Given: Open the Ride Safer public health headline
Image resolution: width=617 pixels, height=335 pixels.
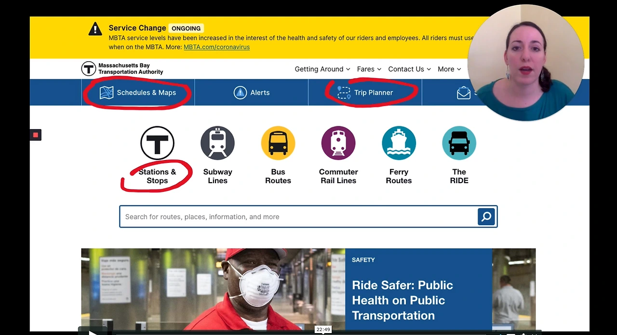Looking at the screenshot, I should [402, 300].
